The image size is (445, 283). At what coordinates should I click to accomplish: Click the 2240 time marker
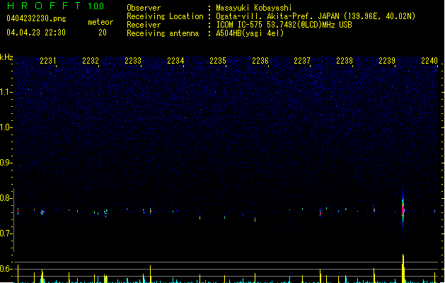(429, 61)
